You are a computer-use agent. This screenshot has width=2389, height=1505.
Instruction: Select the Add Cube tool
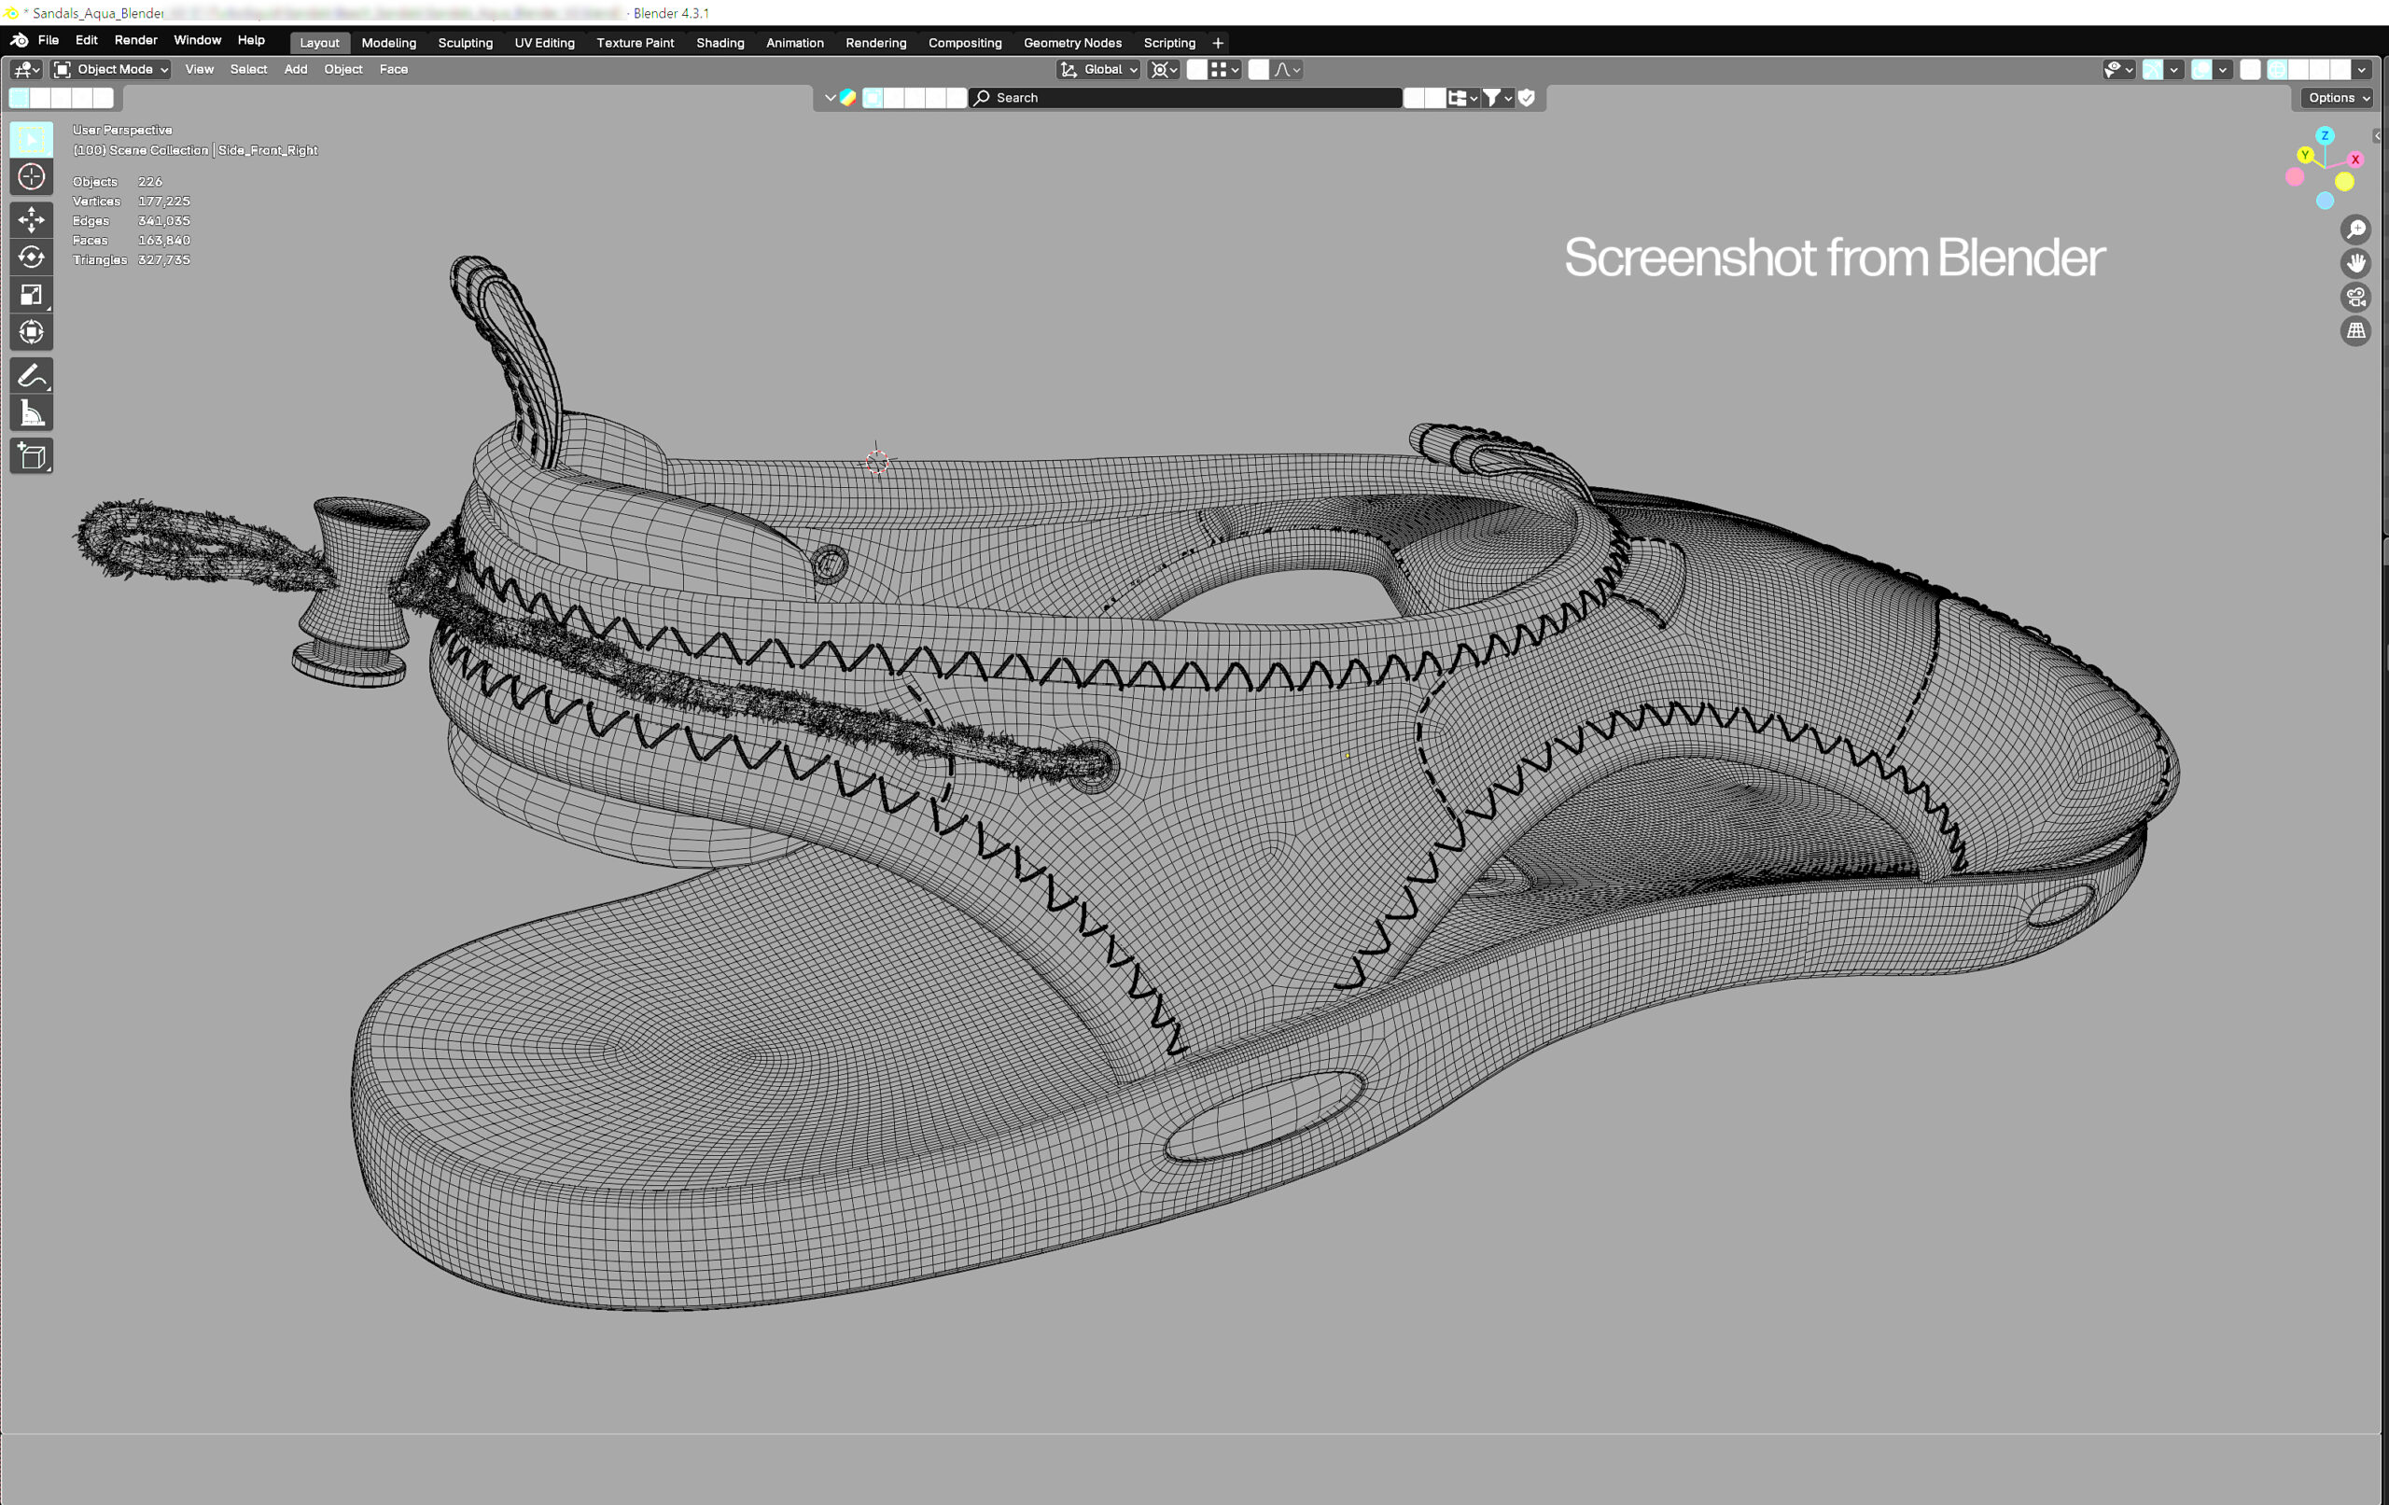pyautogui.click(x=31, y=456)
